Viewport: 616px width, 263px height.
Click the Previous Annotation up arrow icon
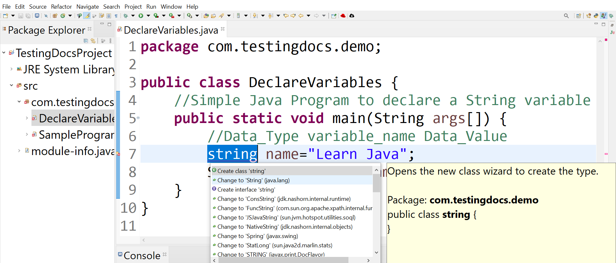pyautogui.click(x=270, y=16)
